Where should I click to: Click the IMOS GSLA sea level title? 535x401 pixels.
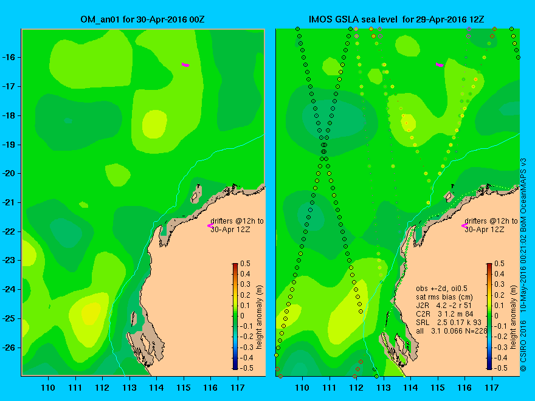click(396, 19)
